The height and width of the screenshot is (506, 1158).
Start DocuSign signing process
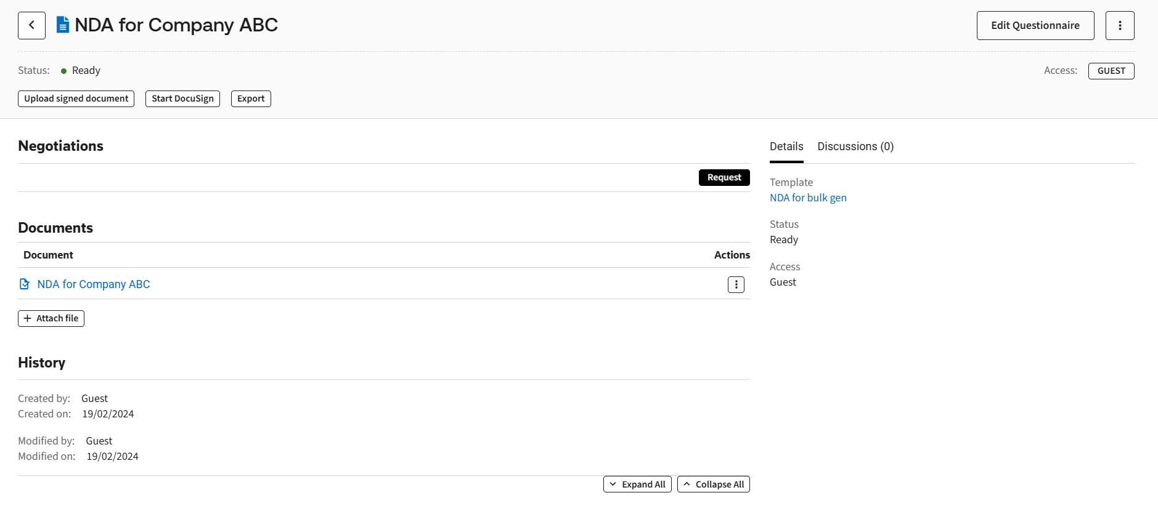[182, 98]
